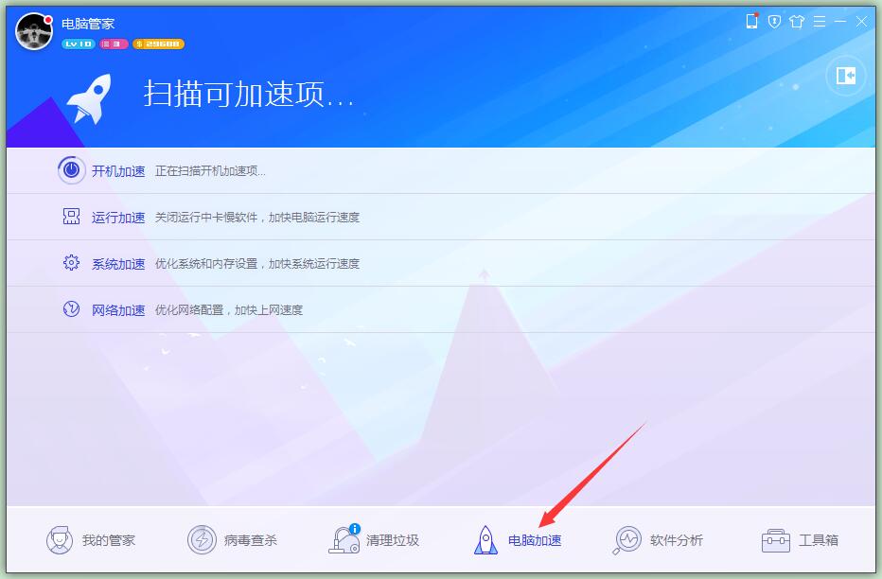Open the skin (shirt) icon
This screenshot has height=579, width=882.
pyautogui.click(x=797, y=22)
